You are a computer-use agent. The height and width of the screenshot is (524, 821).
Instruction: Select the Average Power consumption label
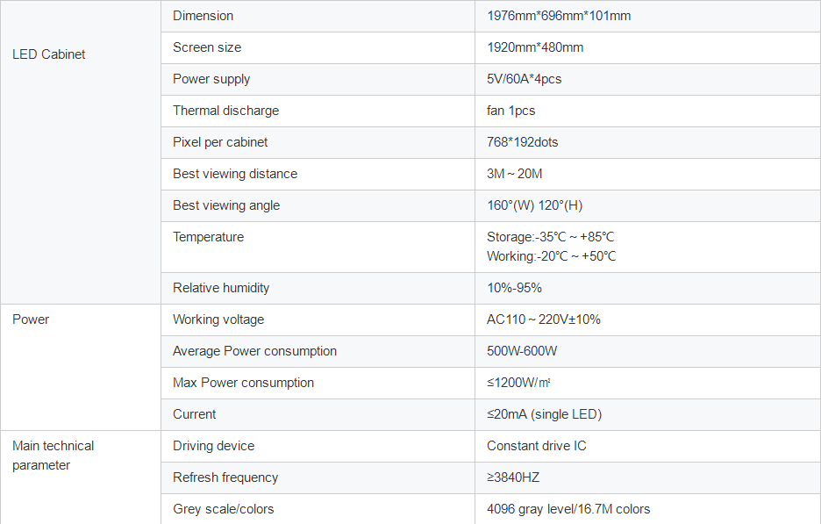[254, 351]
